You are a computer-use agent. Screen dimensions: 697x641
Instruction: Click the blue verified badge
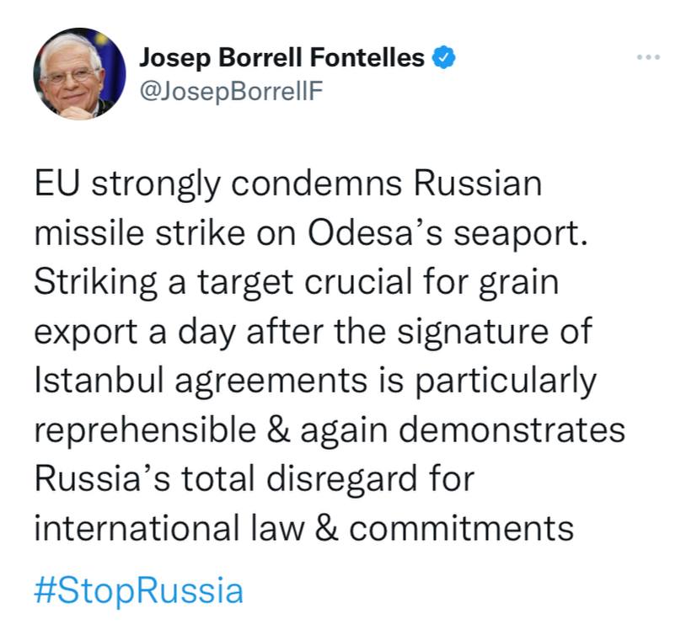pos(443,58)
